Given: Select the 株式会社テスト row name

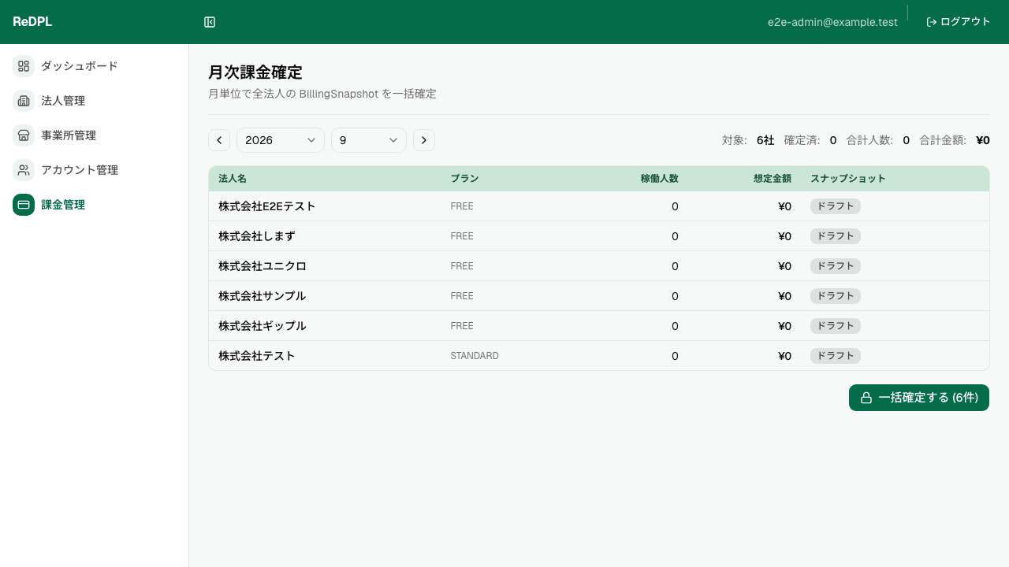Looking at the screenshot, I should [257, 356].
